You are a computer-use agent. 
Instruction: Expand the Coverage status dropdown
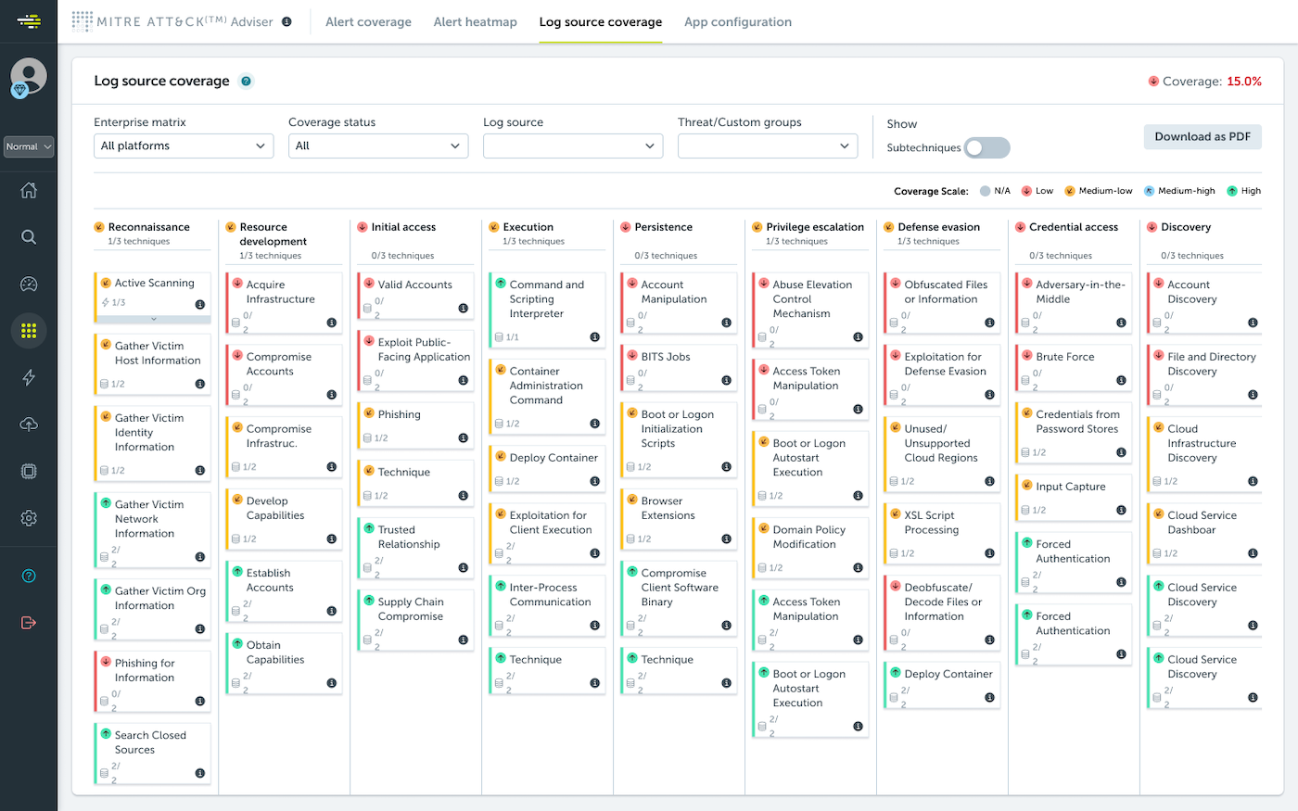(x=378, y=146)
